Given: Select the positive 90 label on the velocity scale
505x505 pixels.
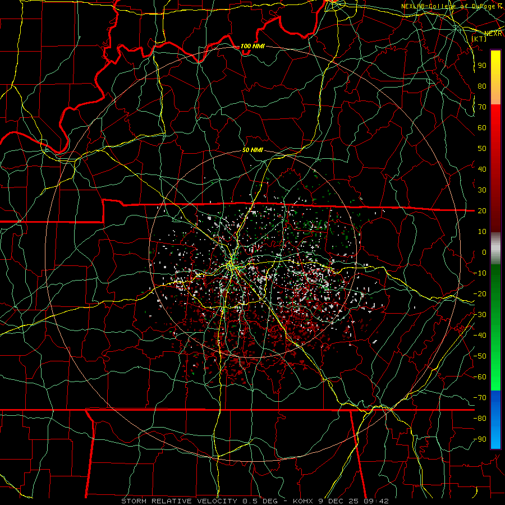Looking at the screenshot, I should tap(482, 66).
